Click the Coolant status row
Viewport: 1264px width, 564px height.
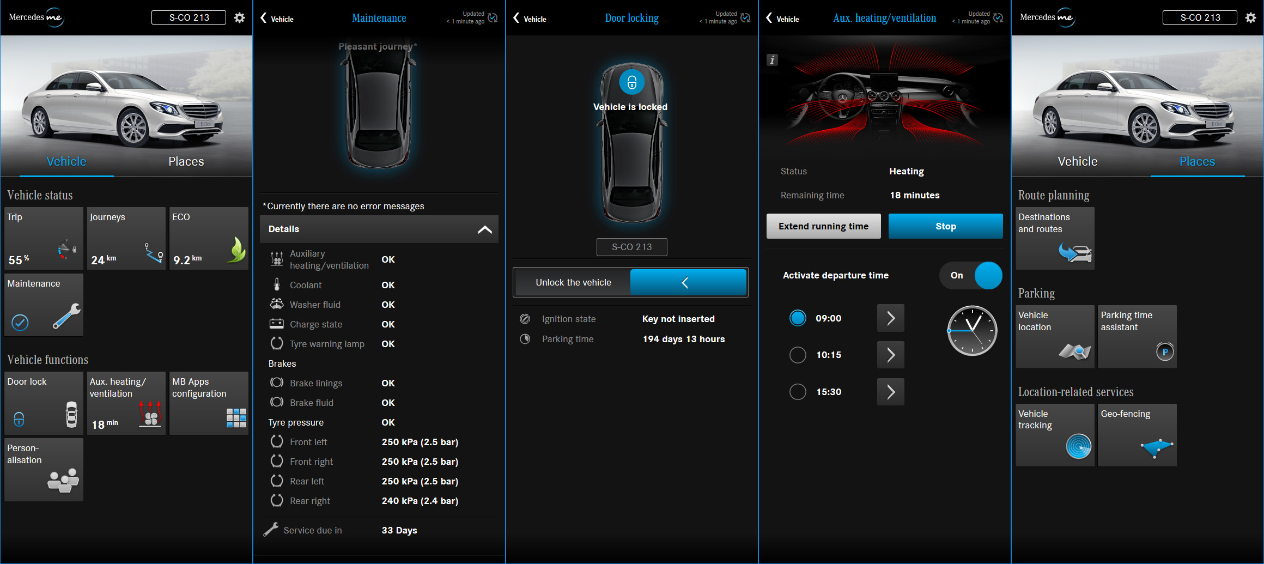(379, 285)
